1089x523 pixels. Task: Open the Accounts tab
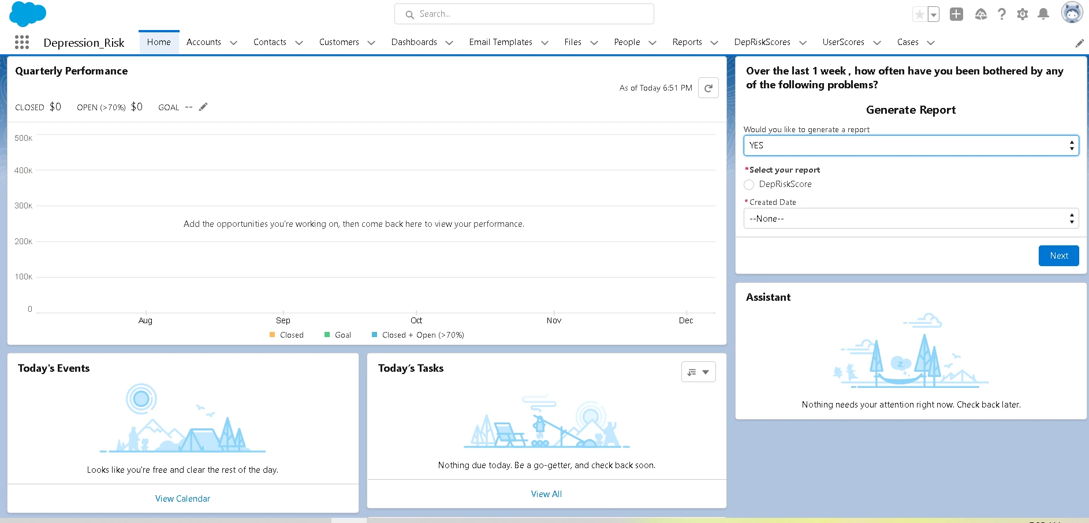[204, 42]
